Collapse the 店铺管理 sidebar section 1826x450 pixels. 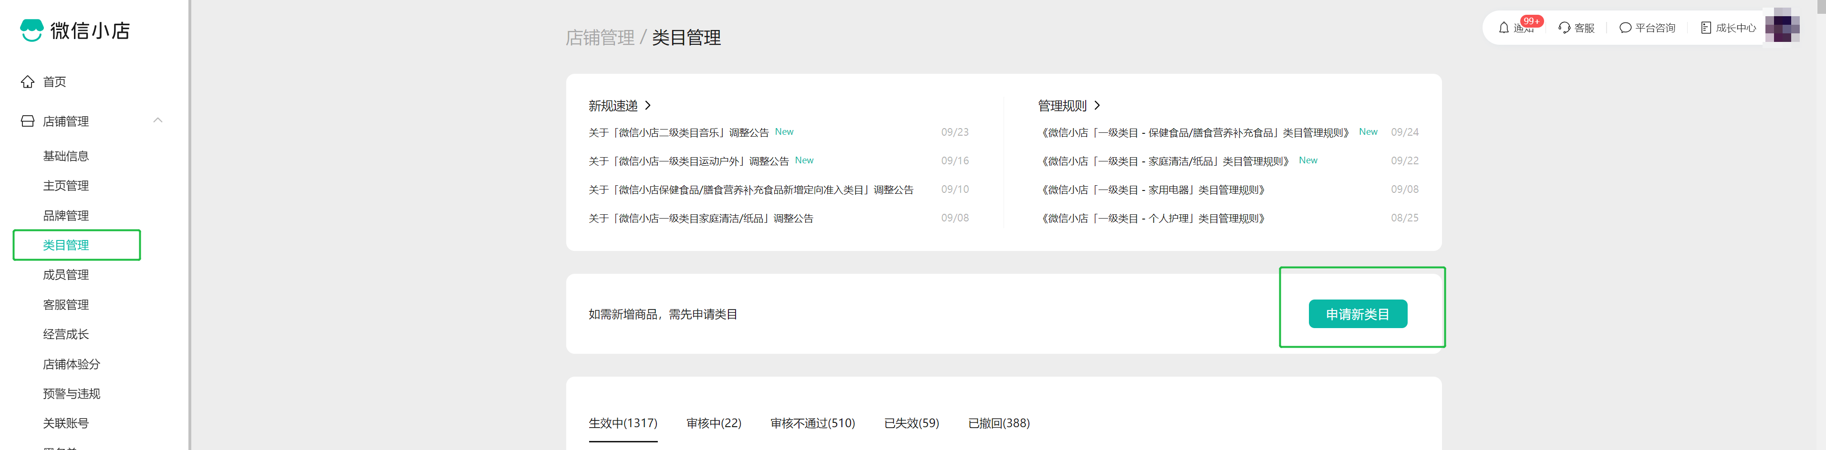tap(158, 120)
